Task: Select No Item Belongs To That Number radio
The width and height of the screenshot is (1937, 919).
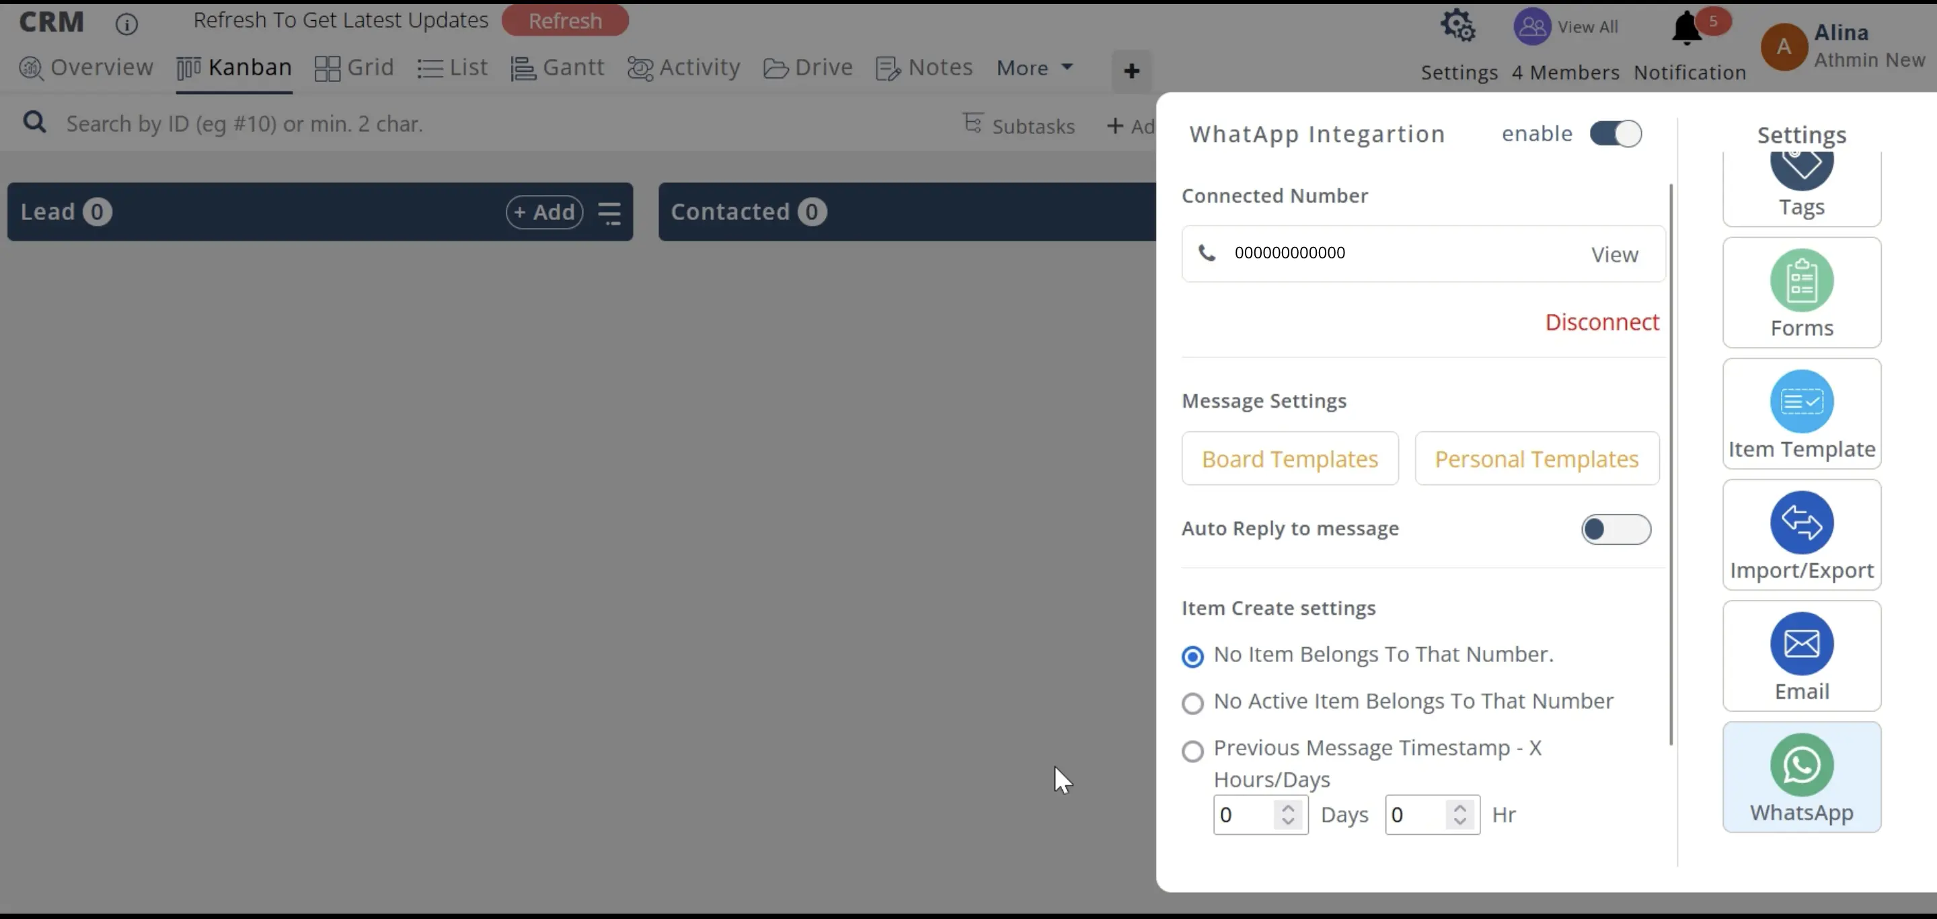Action: pos(1192,657)
